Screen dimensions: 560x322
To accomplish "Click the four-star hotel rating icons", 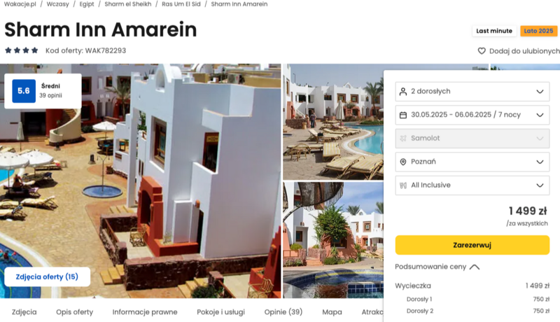I will click(22, 50).
